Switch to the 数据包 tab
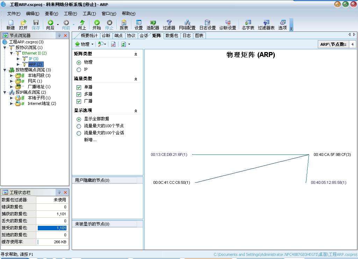358x259 pixels. click(x=172, y=36)
